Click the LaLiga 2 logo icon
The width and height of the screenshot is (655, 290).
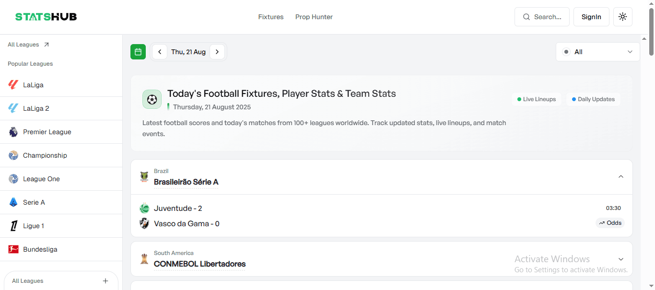13,108
